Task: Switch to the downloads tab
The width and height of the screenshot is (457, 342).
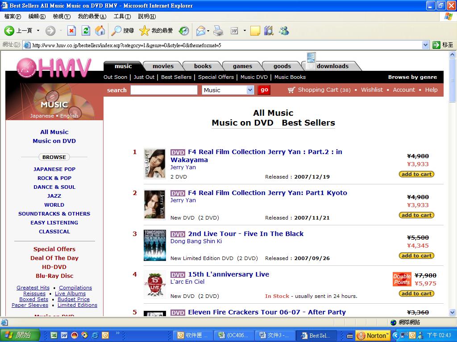Action: [332, 66]
